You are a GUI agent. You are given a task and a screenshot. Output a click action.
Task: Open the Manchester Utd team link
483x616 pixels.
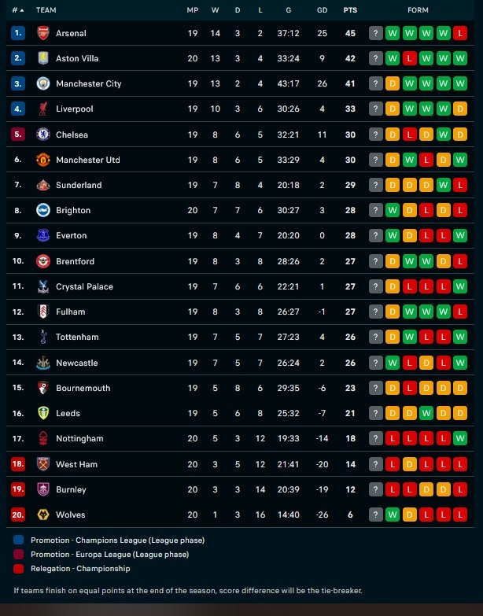point(88,160)
